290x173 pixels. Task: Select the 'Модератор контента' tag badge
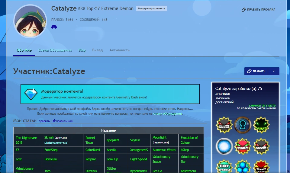pos(151,8)
